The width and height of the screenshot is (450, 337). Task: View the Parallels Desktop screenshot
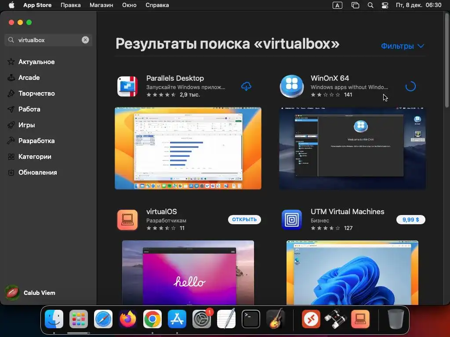click(x=188, y=148)
